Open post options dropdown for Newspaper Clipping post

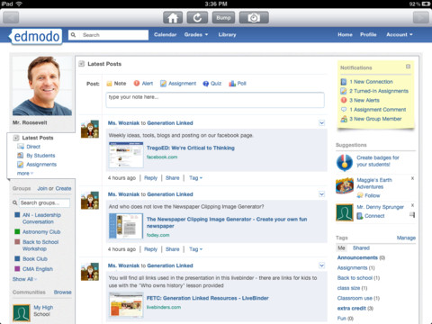click(321, 194)
